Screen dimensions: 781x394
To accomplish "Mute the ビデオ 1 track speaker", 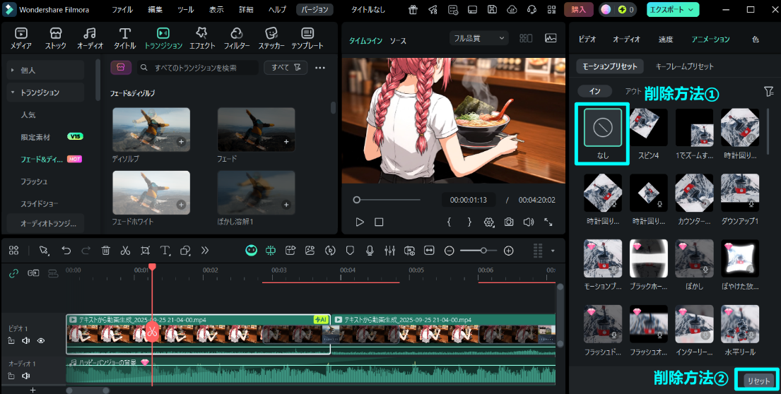I will coord(26,341).
